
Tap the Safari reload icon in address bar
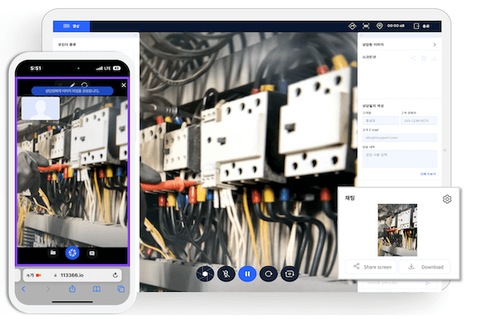point(115,275)
